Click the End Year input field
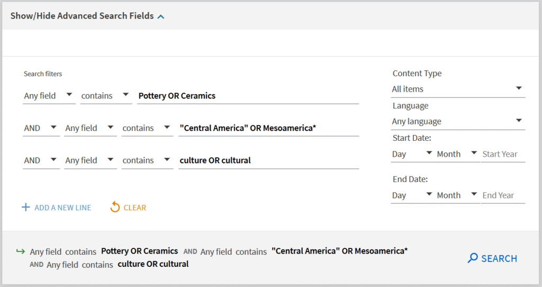 pyautogui.click(x=502, y=195)
